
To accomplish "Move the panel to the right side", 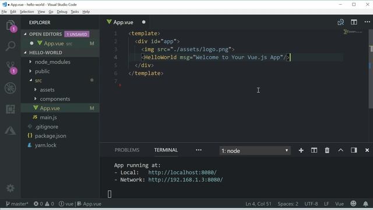I will [x=354, y=150].
